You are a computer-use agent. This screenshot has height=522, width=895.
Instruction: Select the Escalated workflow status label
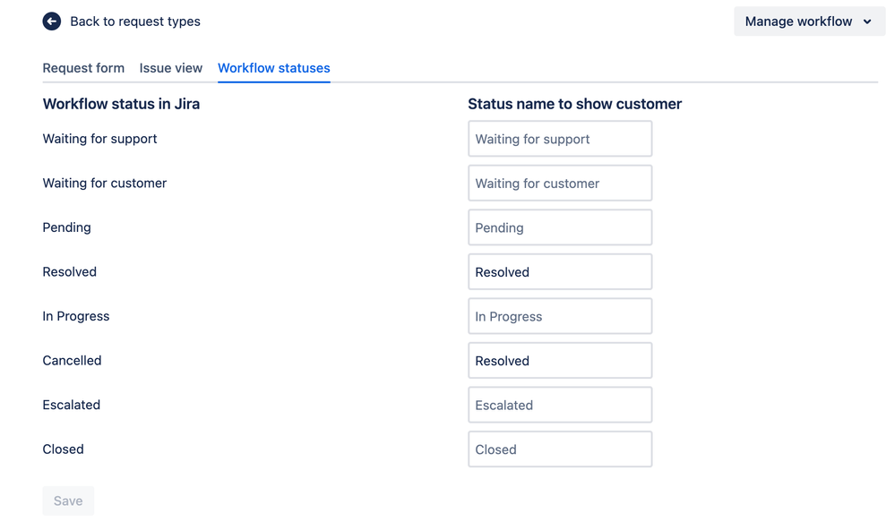(72, 405)
